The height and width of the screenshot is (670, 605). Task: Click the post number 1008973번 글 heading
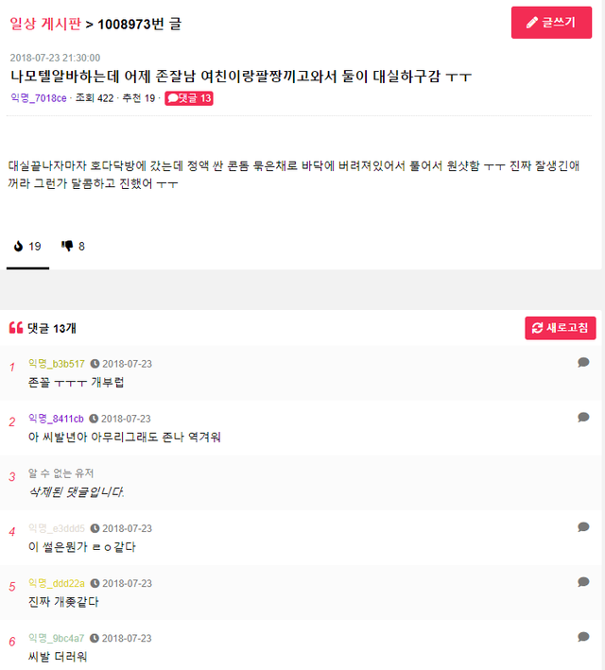[140, 23]
